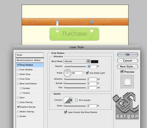Toggle the Anti-aliased checkbox

click(x=76, y=100)
